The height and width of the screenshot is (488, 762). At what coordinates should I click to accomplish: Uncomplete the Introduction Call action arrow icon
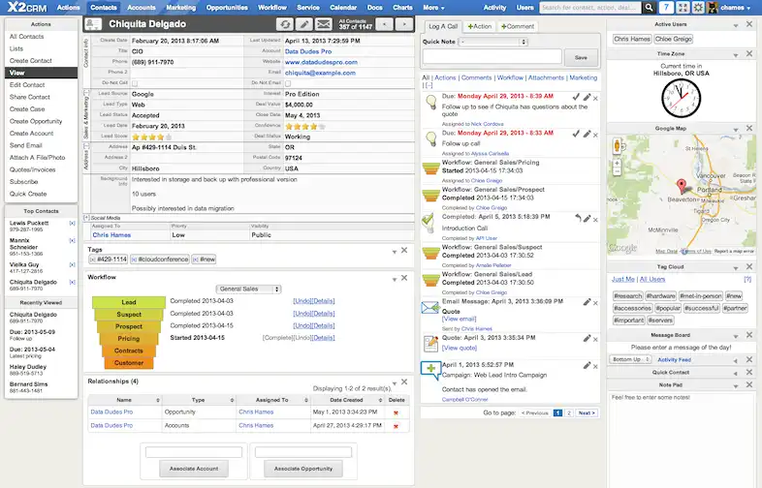(x=578, y=218)
